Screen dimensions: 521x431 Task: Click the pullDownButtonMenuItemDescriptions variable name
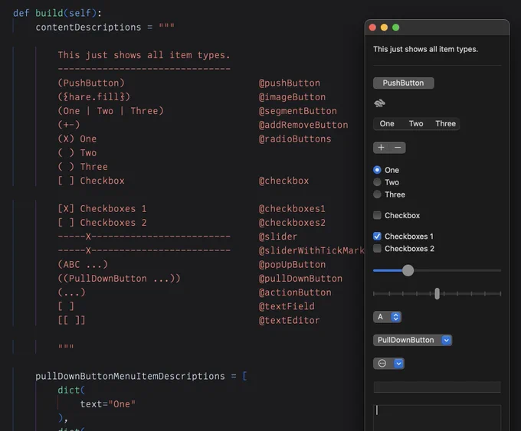(130, 376)
